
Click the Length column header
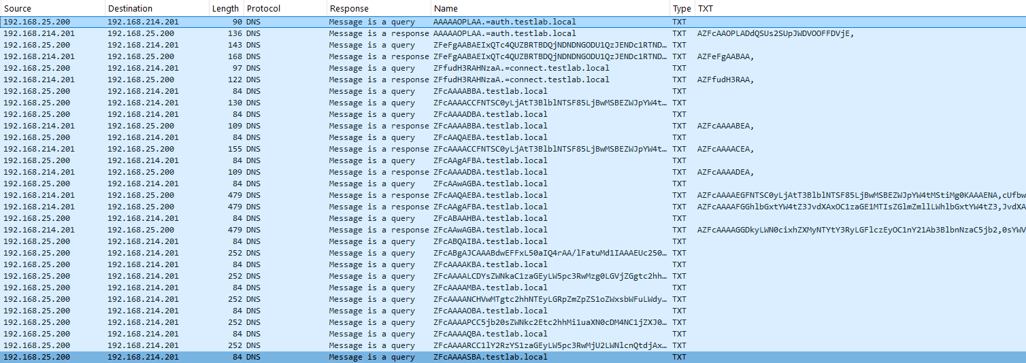(225, 9)
